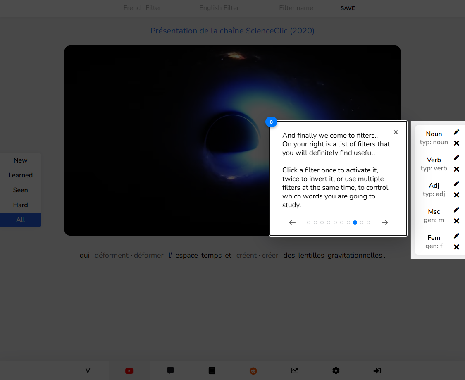The height and width of the screenshot is (380, 465).
Task: Click the word 'gravitationnelles' in subtitle
Action: [x=355, y=256]
